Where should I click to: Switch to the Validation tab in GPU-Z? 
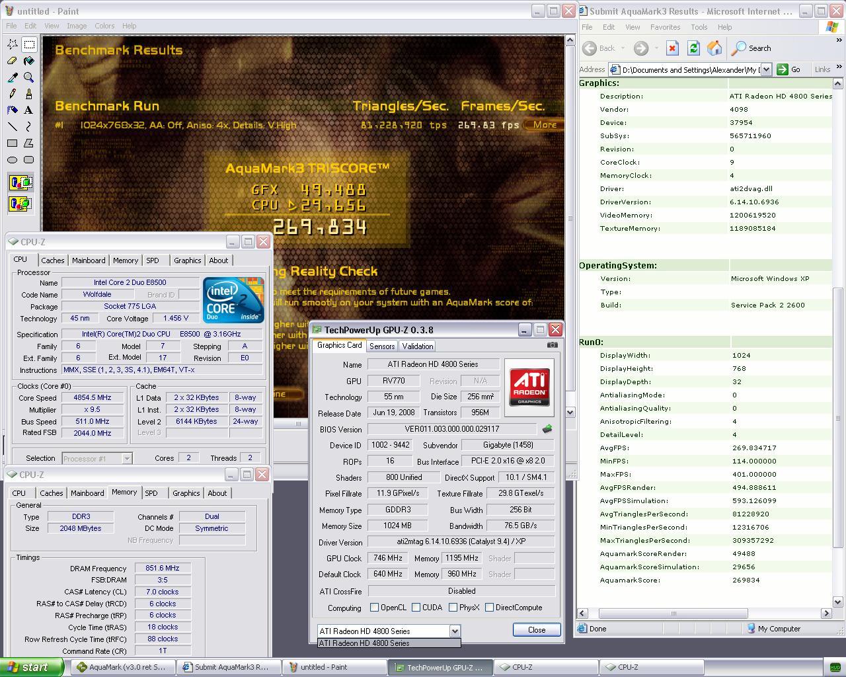(x=418, y=346)
